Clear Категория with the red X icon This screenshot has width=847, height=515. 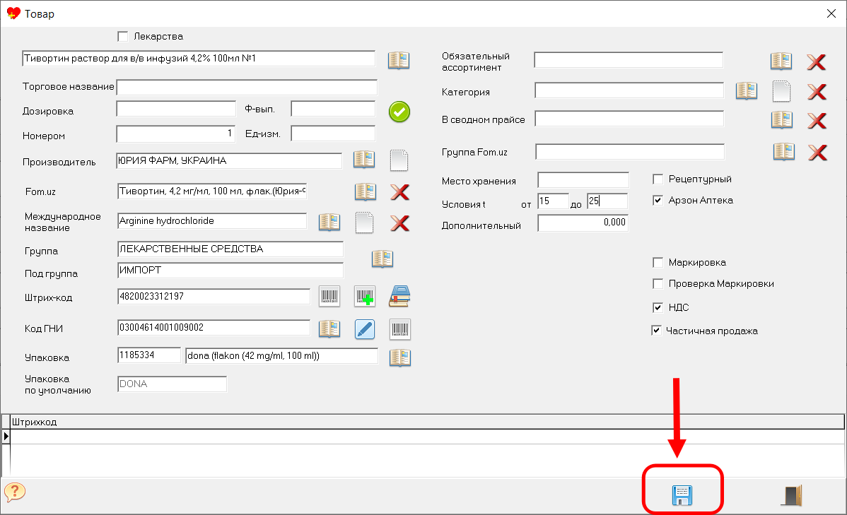[817, 92]
